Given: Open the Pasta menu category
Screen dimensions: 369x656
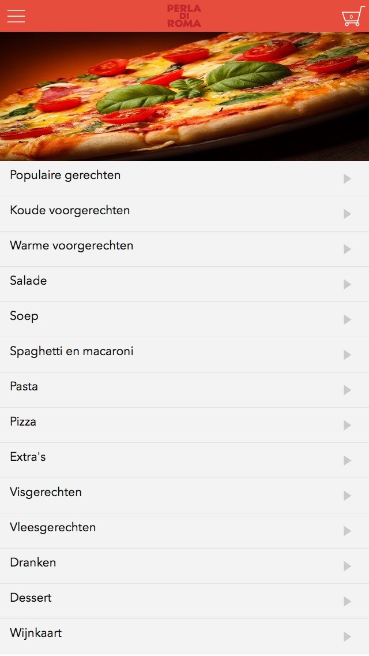Looking at the screenshot, I should pyautogui.click(x=184, y=390).
